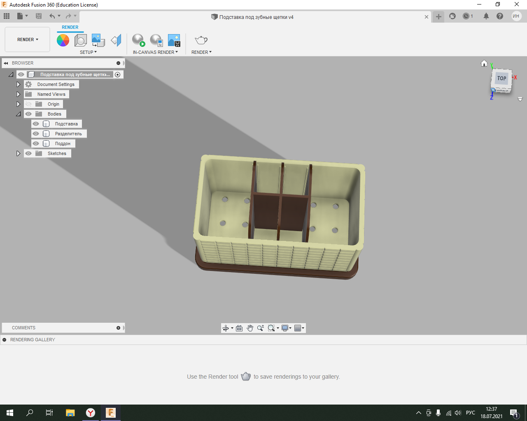The height and width of the screenshot is (421, 527).
Task: Click the ViewCube Home icon
Action: pos(484,63)
